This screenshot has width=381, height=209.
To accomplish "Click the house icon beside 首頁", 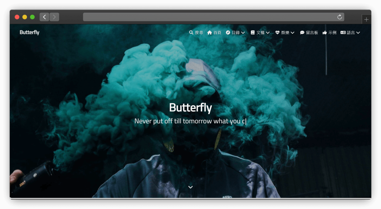I will click(209, 33).
